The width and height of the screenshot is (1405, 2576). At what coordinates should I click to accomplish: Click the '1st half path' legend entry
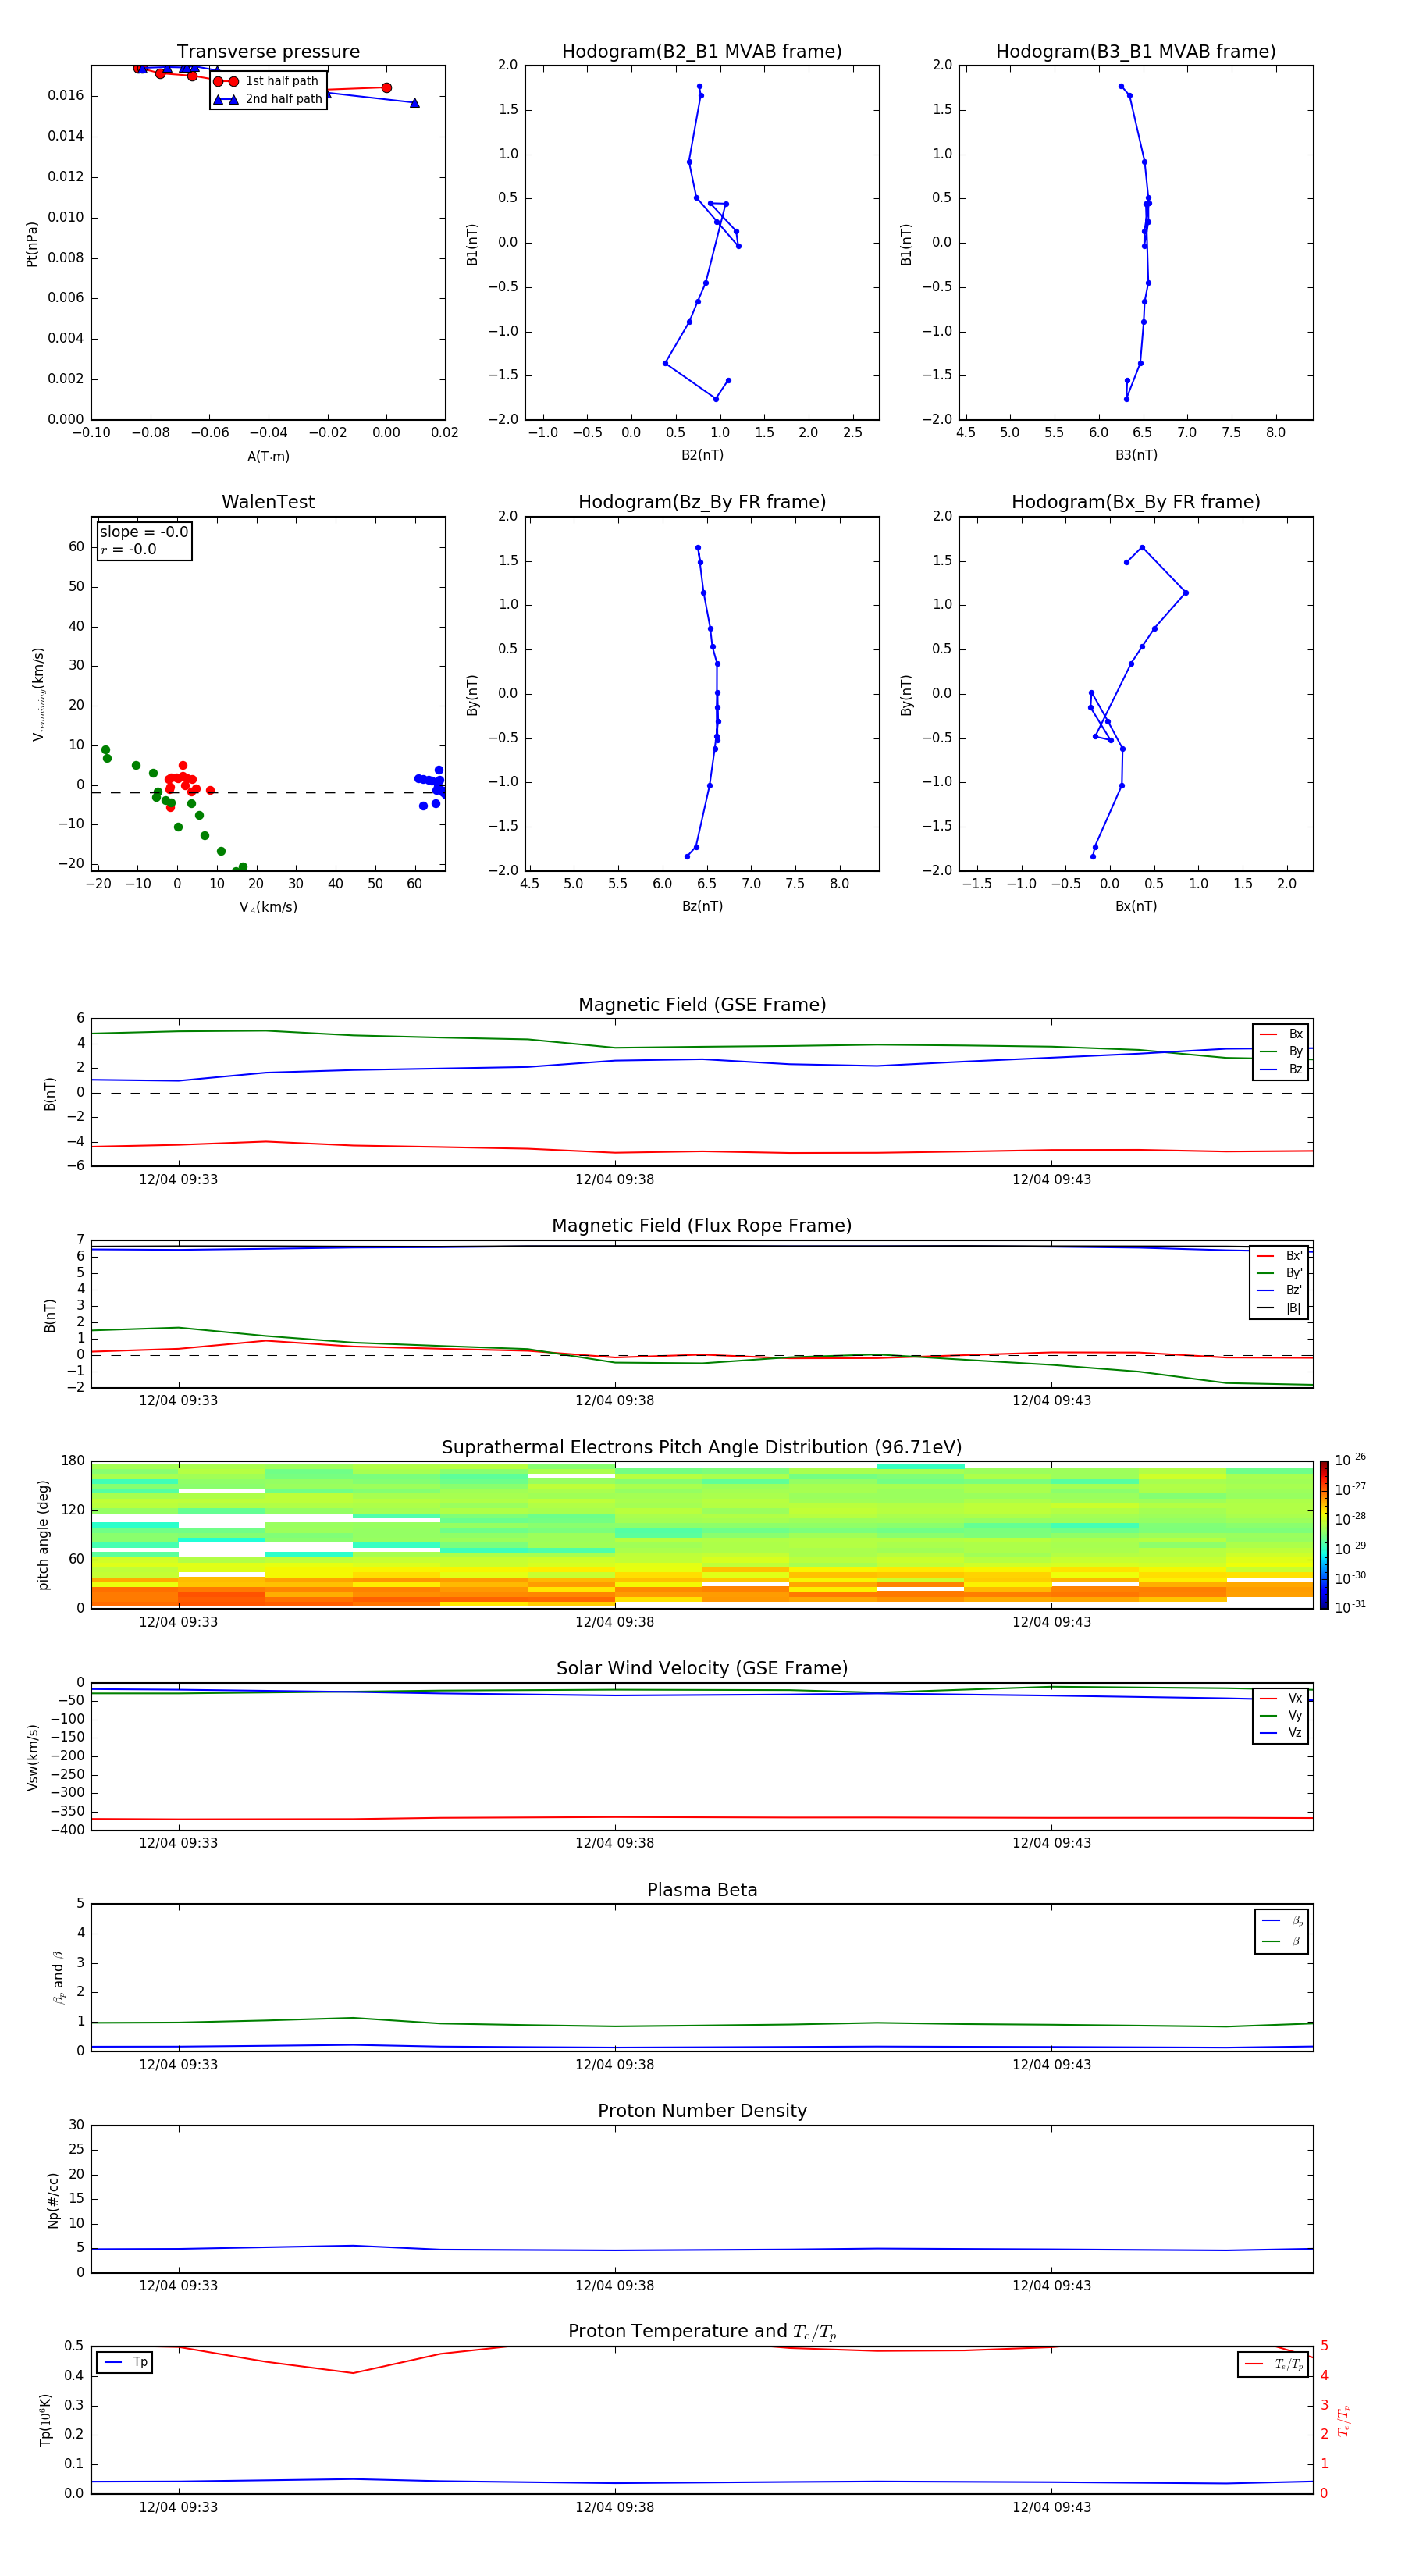(267, 81)
